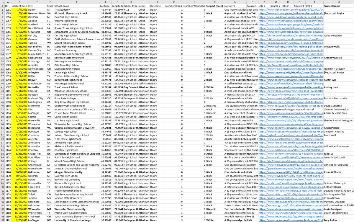
Task: Select column J header
Action: 157,2
